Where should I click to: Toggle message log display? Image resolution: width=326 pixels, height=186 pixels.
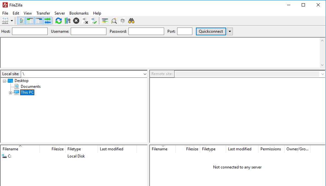pos(21,21)
